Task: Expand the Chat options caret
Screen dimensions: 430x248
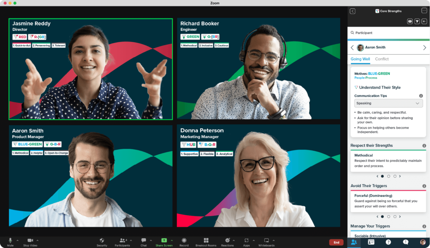Action: [151, 240]
